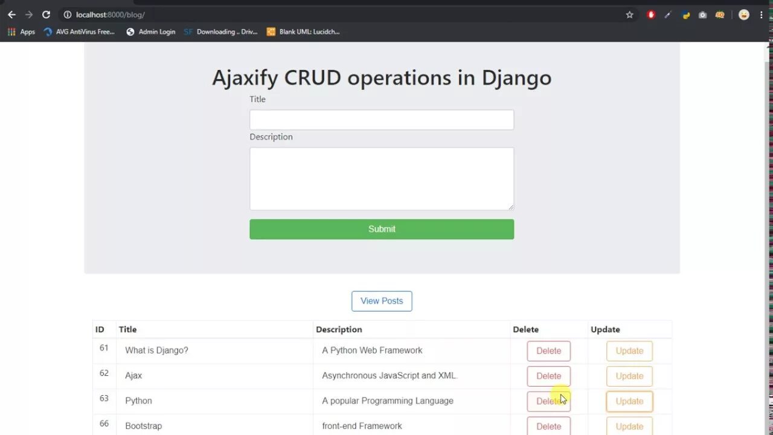773x435 pixels.
Task: Select 'A popular Programming Language' description
Action: tap(388, 401)
